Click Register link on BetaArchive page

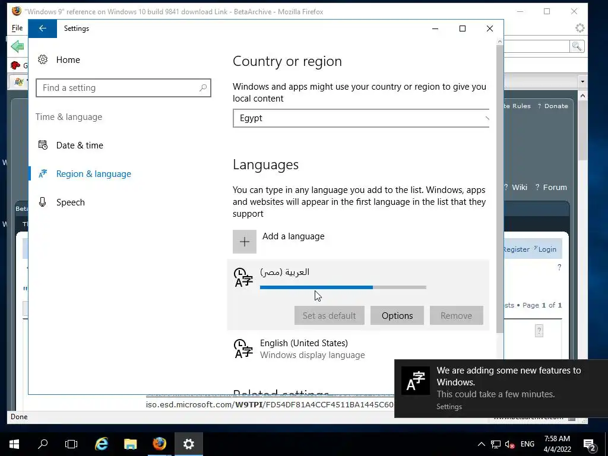click(516, 249)
